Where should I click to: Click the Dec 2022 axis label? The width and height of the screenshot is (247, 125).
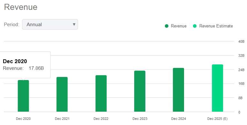[x=101, y=119]
